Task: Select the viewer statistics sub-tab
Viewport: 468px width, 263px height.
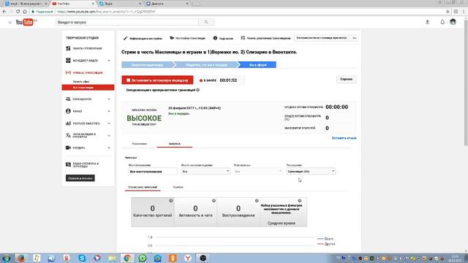Action: pos(143,187)
